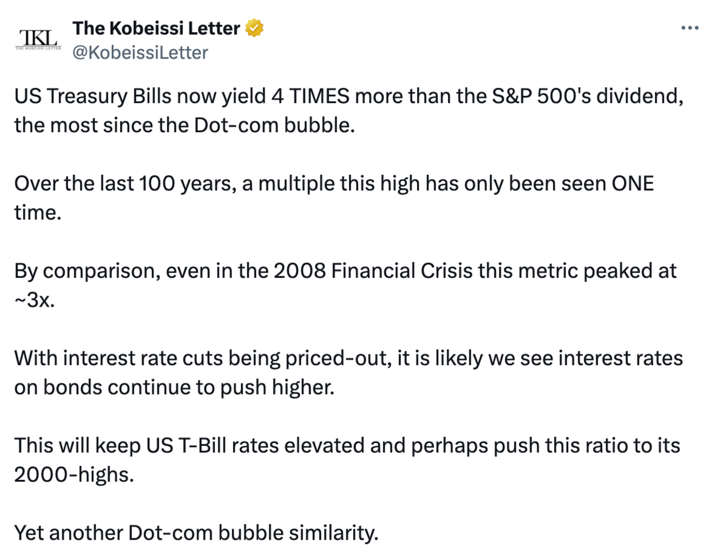
Task: Click the gold verified badge
Action: click(x=254, y=28)
